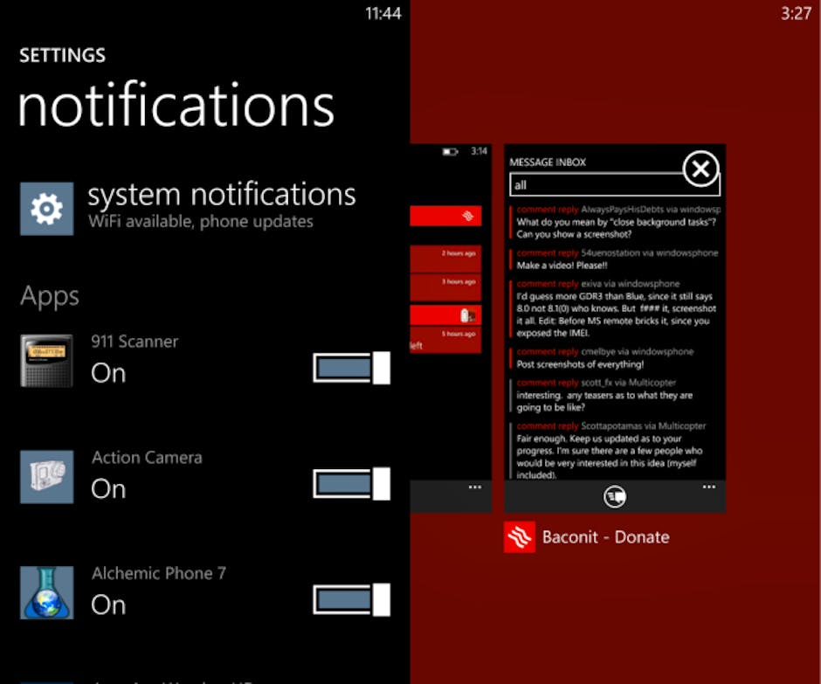Toggle Alchemic Phone 7 notifications off
The height and width of the screenshot is (684, 821).
[x=351, y=600]
